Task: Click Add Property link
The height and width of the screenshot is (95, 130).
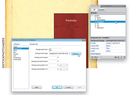Action: (x=96, y=54)
